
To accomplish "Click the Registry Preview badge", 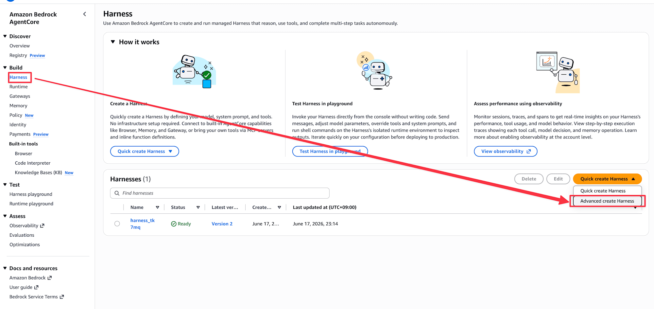I will click(x=37, y=56).
